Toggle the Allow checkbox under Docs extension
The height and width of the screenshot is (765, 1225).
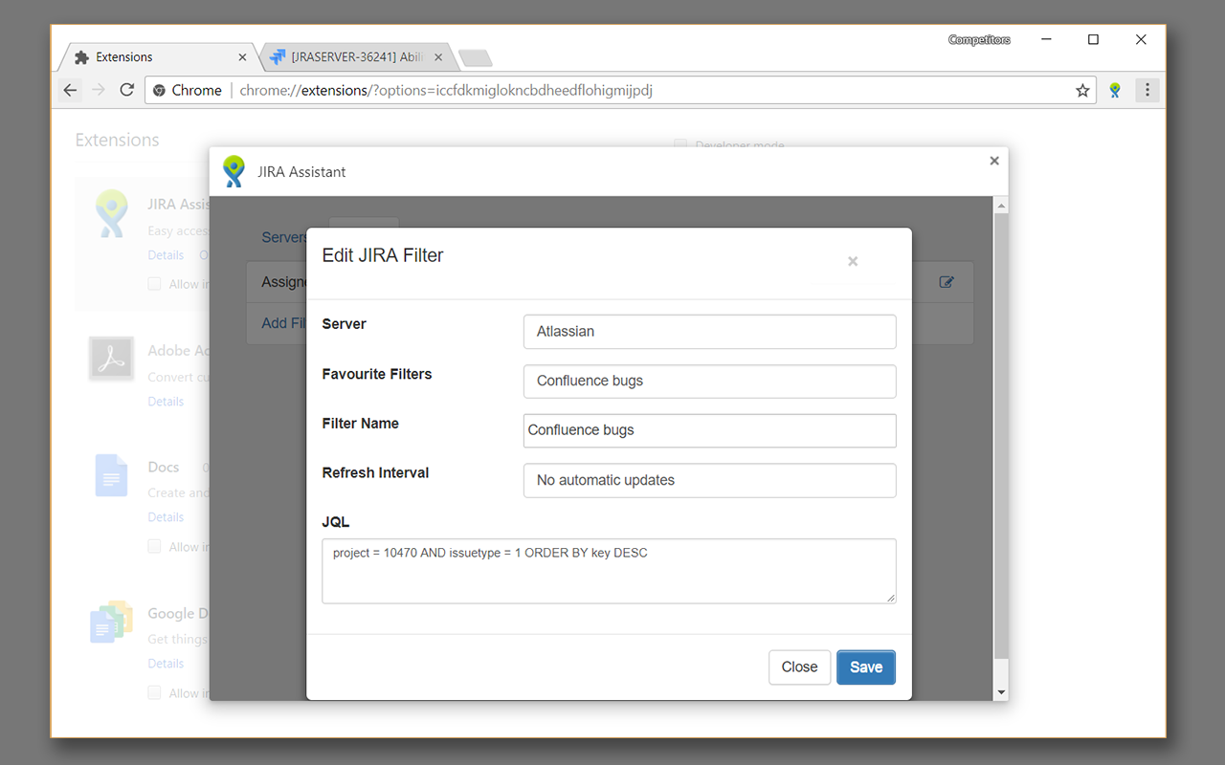coord(154,547)
